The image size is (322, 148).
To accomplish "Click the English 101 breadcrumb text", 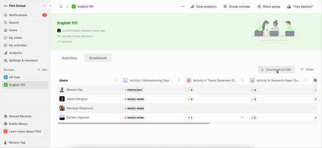I will point(86,6).
